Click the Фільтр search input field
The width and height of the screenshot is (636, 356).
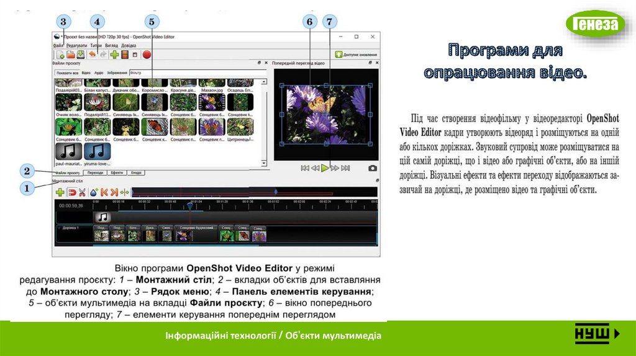click(x=198, y=73)
